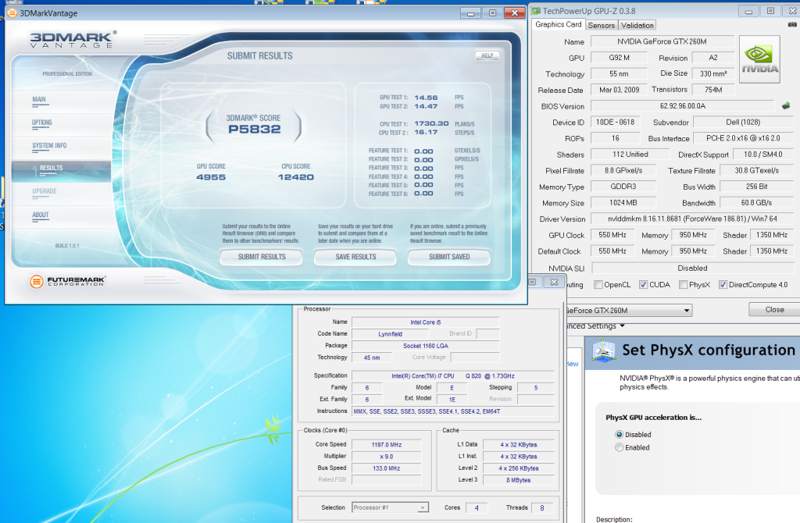The image size is (800, 523).
Task: Open OPTIONS in the 3DMark sidebar
Action: 42,123
